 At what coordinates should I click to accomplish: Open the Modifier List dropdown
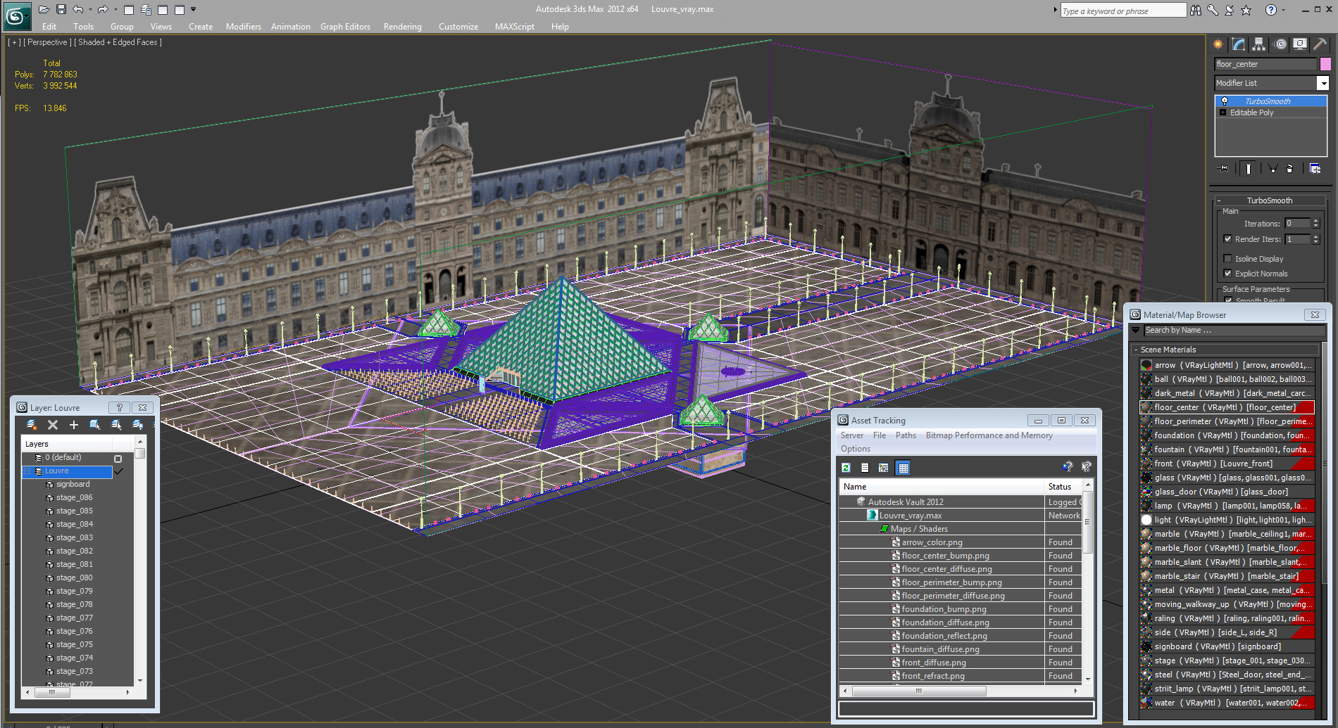tap(1323, 83)
